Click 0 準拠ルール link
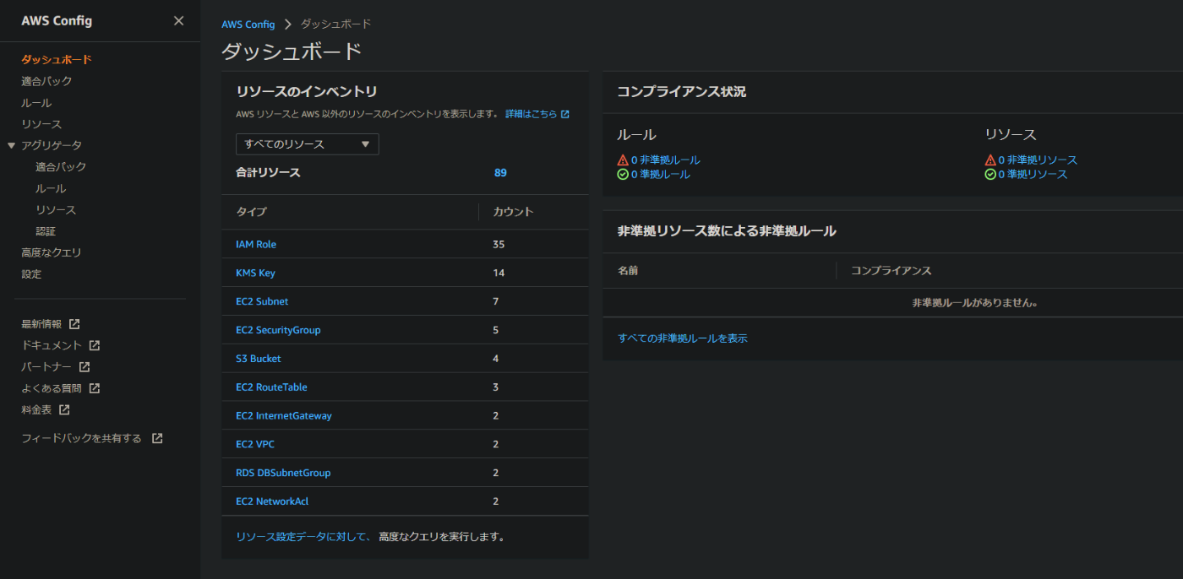The image size is (1183, 579). point(661,175)
